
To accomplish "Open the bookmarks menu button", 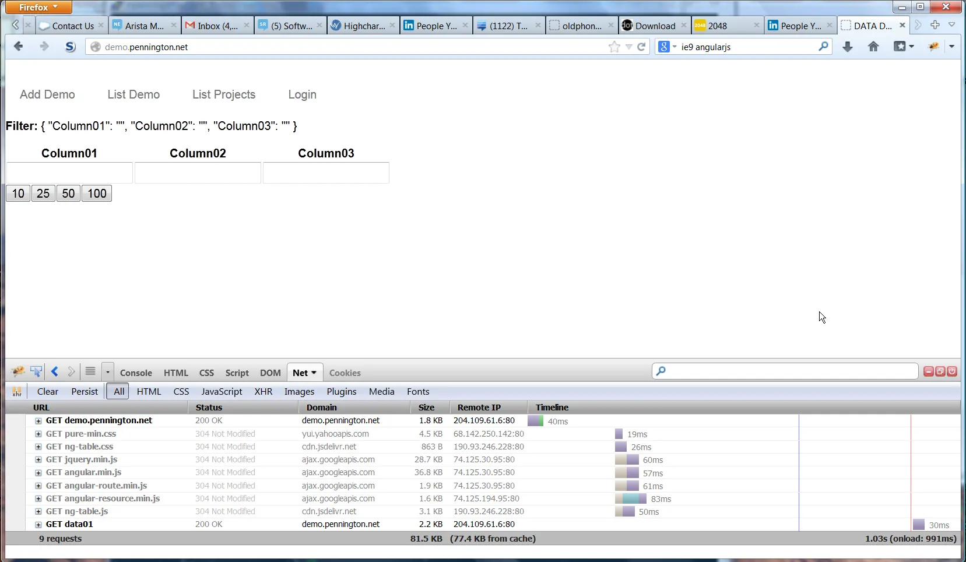I will point(904,47).
